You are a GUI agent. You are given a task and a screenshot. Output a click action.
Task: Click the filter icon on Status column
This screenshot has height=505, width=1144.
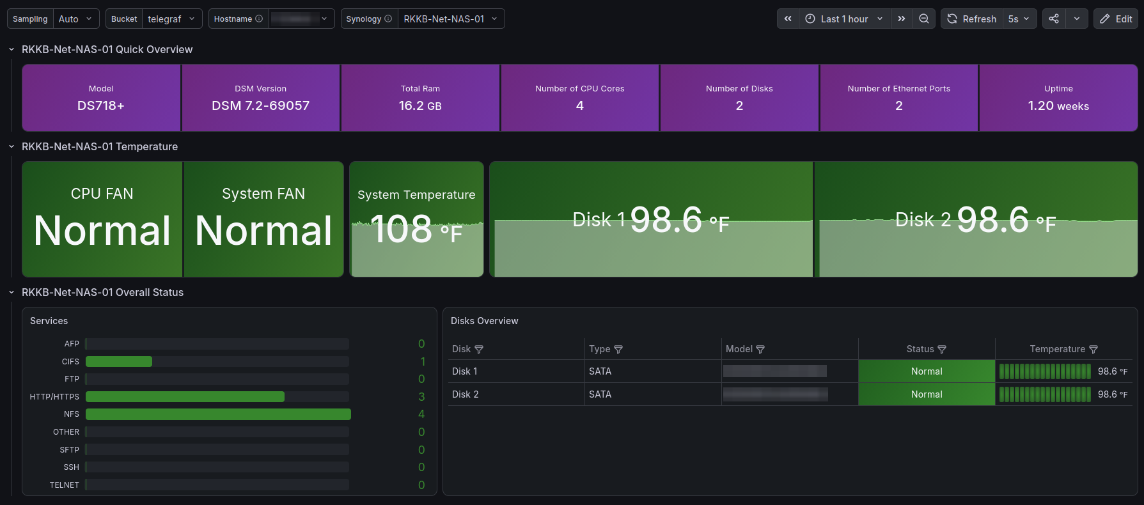pyautogui.click(x=942, y=349)
